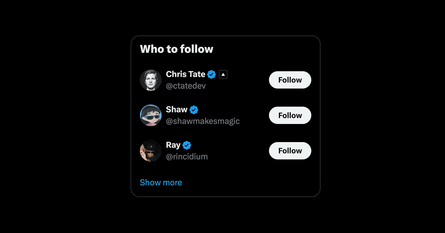Click the @shawmakesmagic username
Viewport: 445px width, 233px height.
[x=202, y=121]
